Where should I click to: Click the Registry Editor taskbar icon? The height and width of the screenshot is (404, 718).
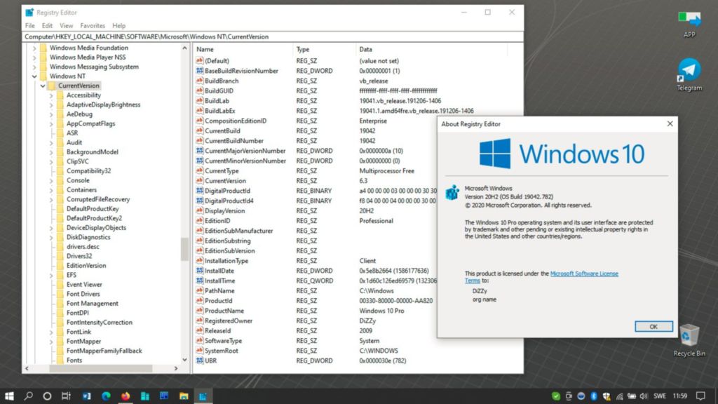[203, 396]
